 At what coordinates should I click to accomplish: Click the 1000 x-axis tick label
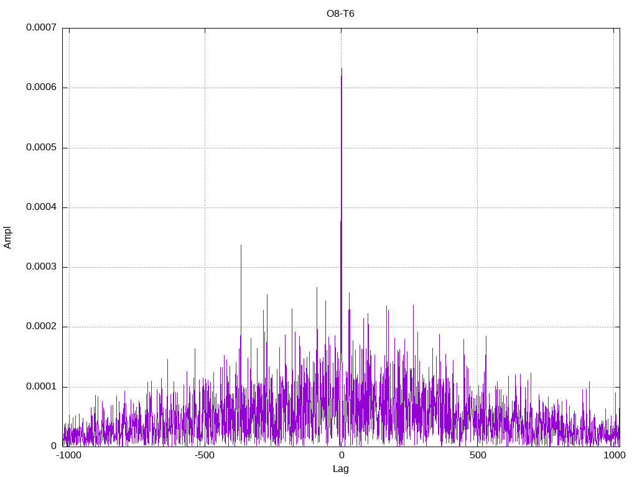click(614, 455)
